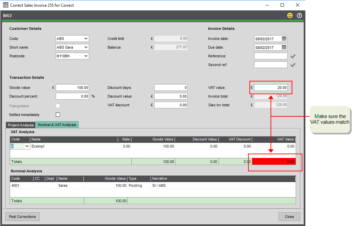Open the Invoice date calendar picker
Image resolution: width=356 pixels, height=226 pixels.
pos(284,39)
